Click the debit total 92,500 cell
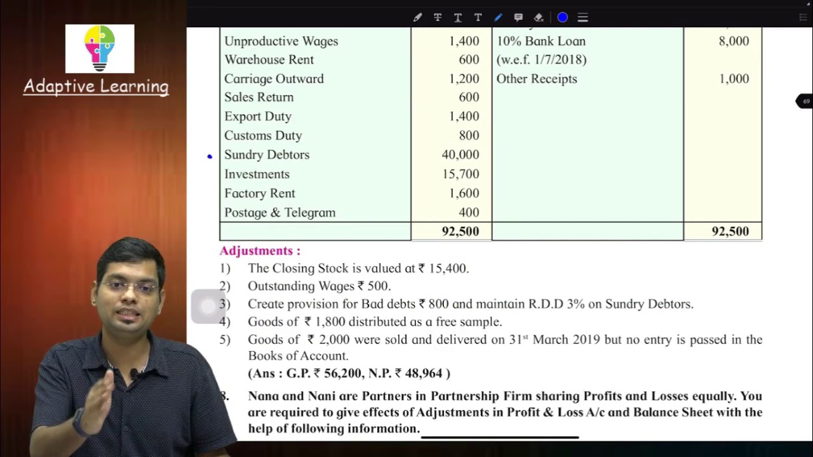The height and width of the screenshot is (457, 813). (460, 232)
